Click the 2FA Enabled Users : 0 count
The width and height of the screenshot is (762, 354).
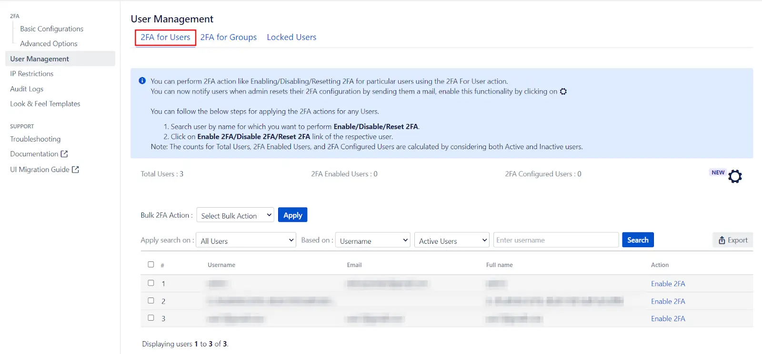pyautogui.click(x=344, y=174)
